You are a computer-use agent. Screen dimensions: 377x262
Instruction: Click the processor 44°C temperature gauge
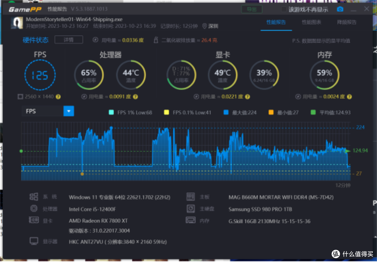pos(131,75)
